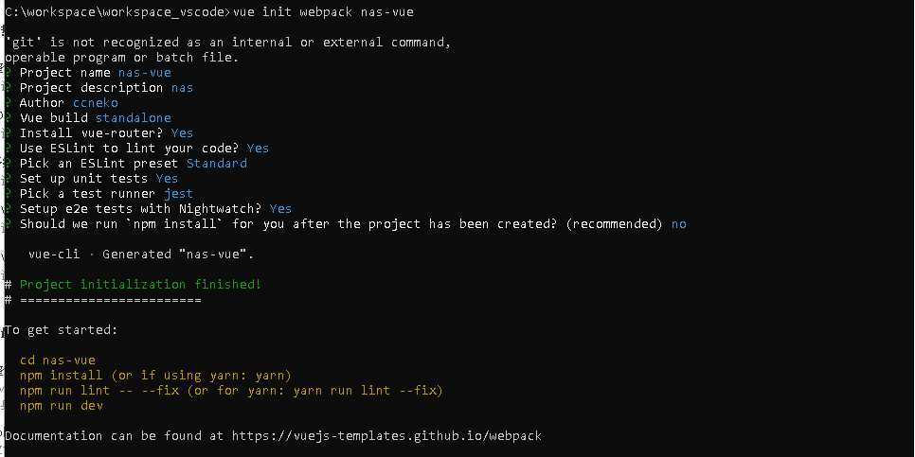Click the ESLint preset value Standard
Image resolution: width=915 pixels, height=457 pixels.
pos(217,163)
